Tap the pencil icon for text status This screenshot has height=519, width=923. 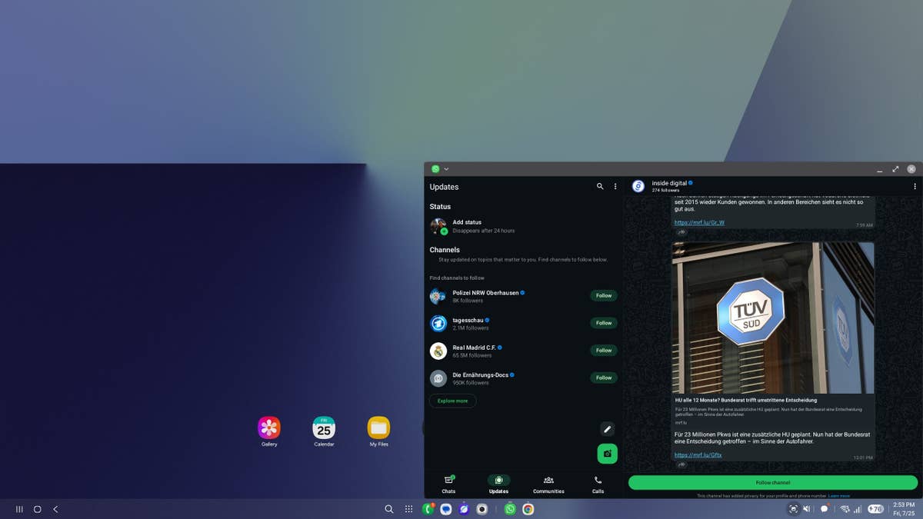pyautogui.click(x=607, y=429)
